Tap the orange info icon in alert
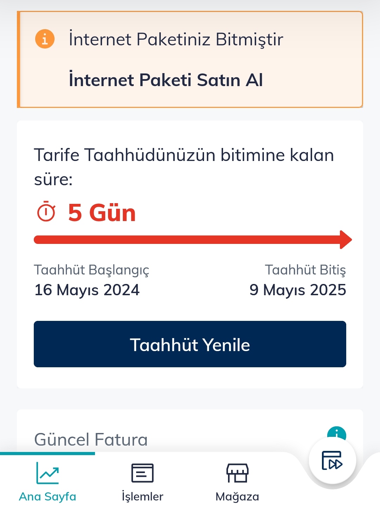Image resolution: width=380 pixels, height=511 pixels. (45, 39)
